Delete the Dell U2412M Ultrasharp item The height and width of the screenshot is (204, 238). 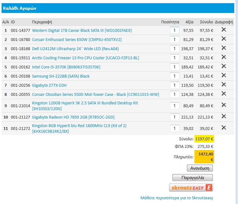pyautogui.click(x=224, y=48)
